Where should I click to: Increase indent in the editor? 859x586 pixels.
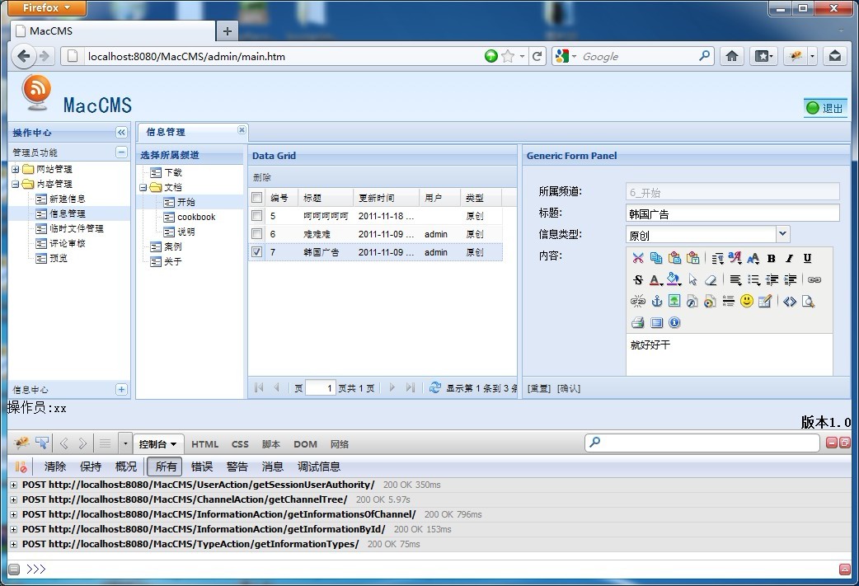click(790, 280)
